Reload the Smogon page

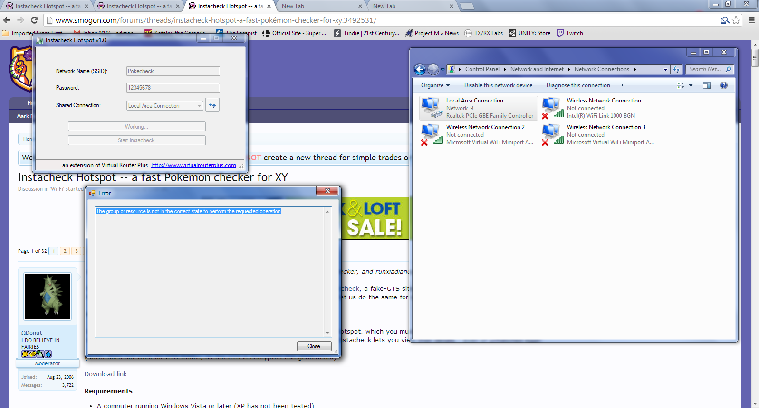pos(34,20)
